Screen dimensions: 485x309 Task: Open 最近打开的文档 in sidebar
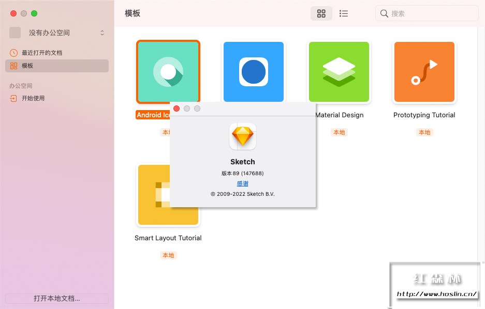[57, 53]
